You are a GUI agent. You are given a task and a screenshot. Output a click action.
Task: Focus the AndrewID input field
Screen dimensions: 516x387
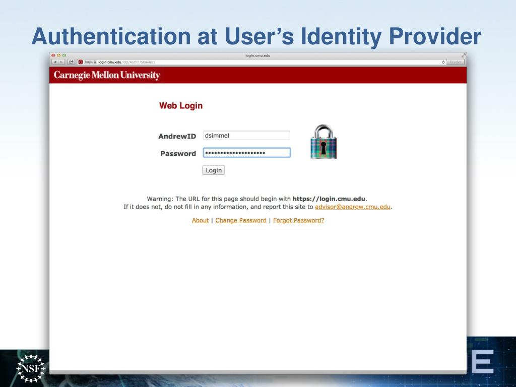[x=246, y=135]
